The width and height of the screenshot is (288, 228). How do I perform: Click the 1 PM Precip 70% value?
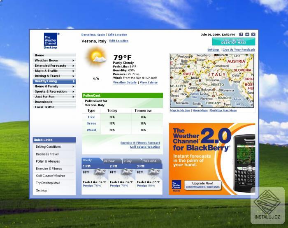(92, 186)
